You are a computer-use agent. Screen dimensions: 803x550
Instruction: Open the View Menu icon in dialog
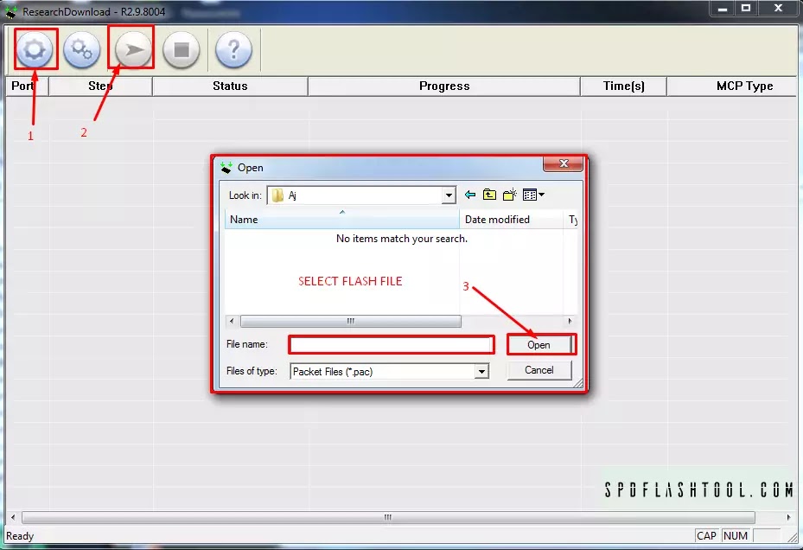pos(533,195)
